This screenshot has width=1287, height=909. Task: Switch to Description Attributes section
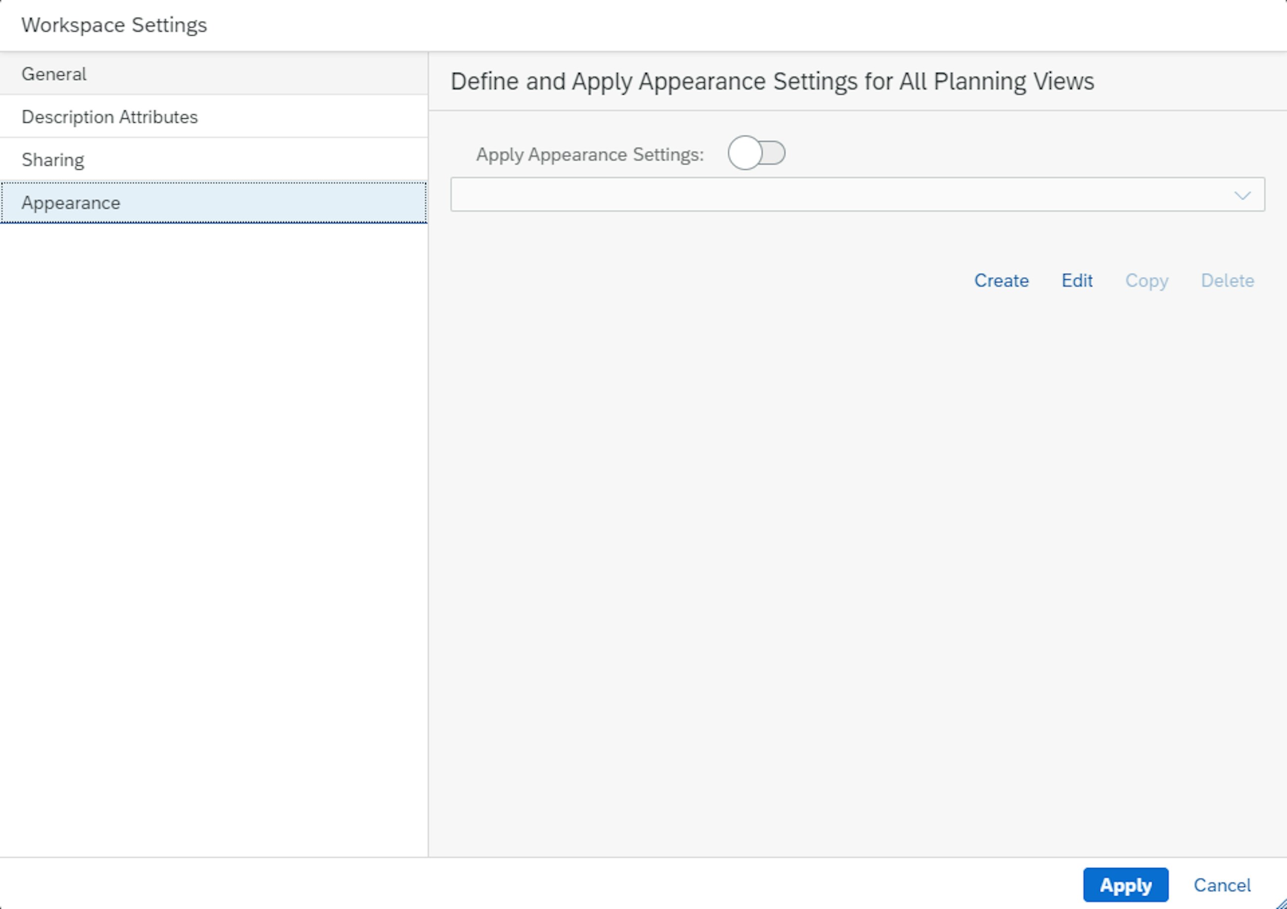pos(109,117)
